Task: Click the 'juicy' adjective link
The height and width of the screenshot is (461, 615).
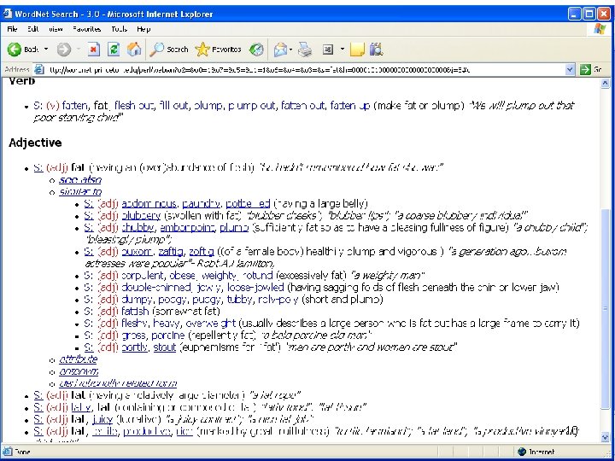Action: click(x=102, y=419)
